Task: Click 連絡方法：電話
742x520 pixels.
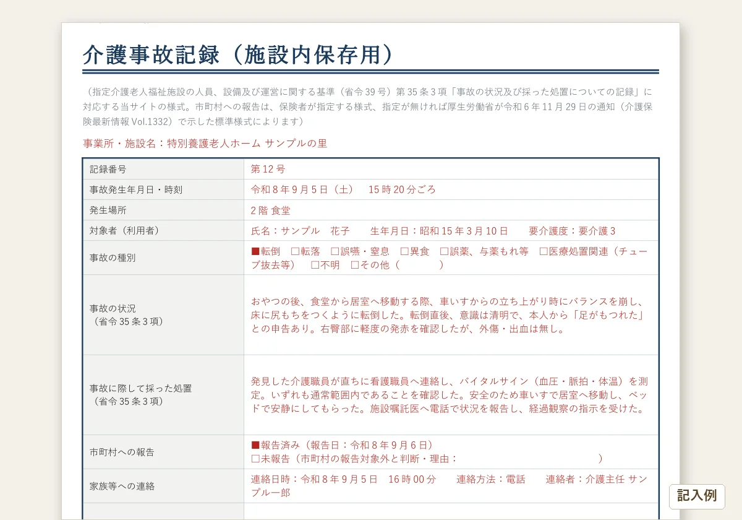Action: pyautogui.click(x=491, y=479)
